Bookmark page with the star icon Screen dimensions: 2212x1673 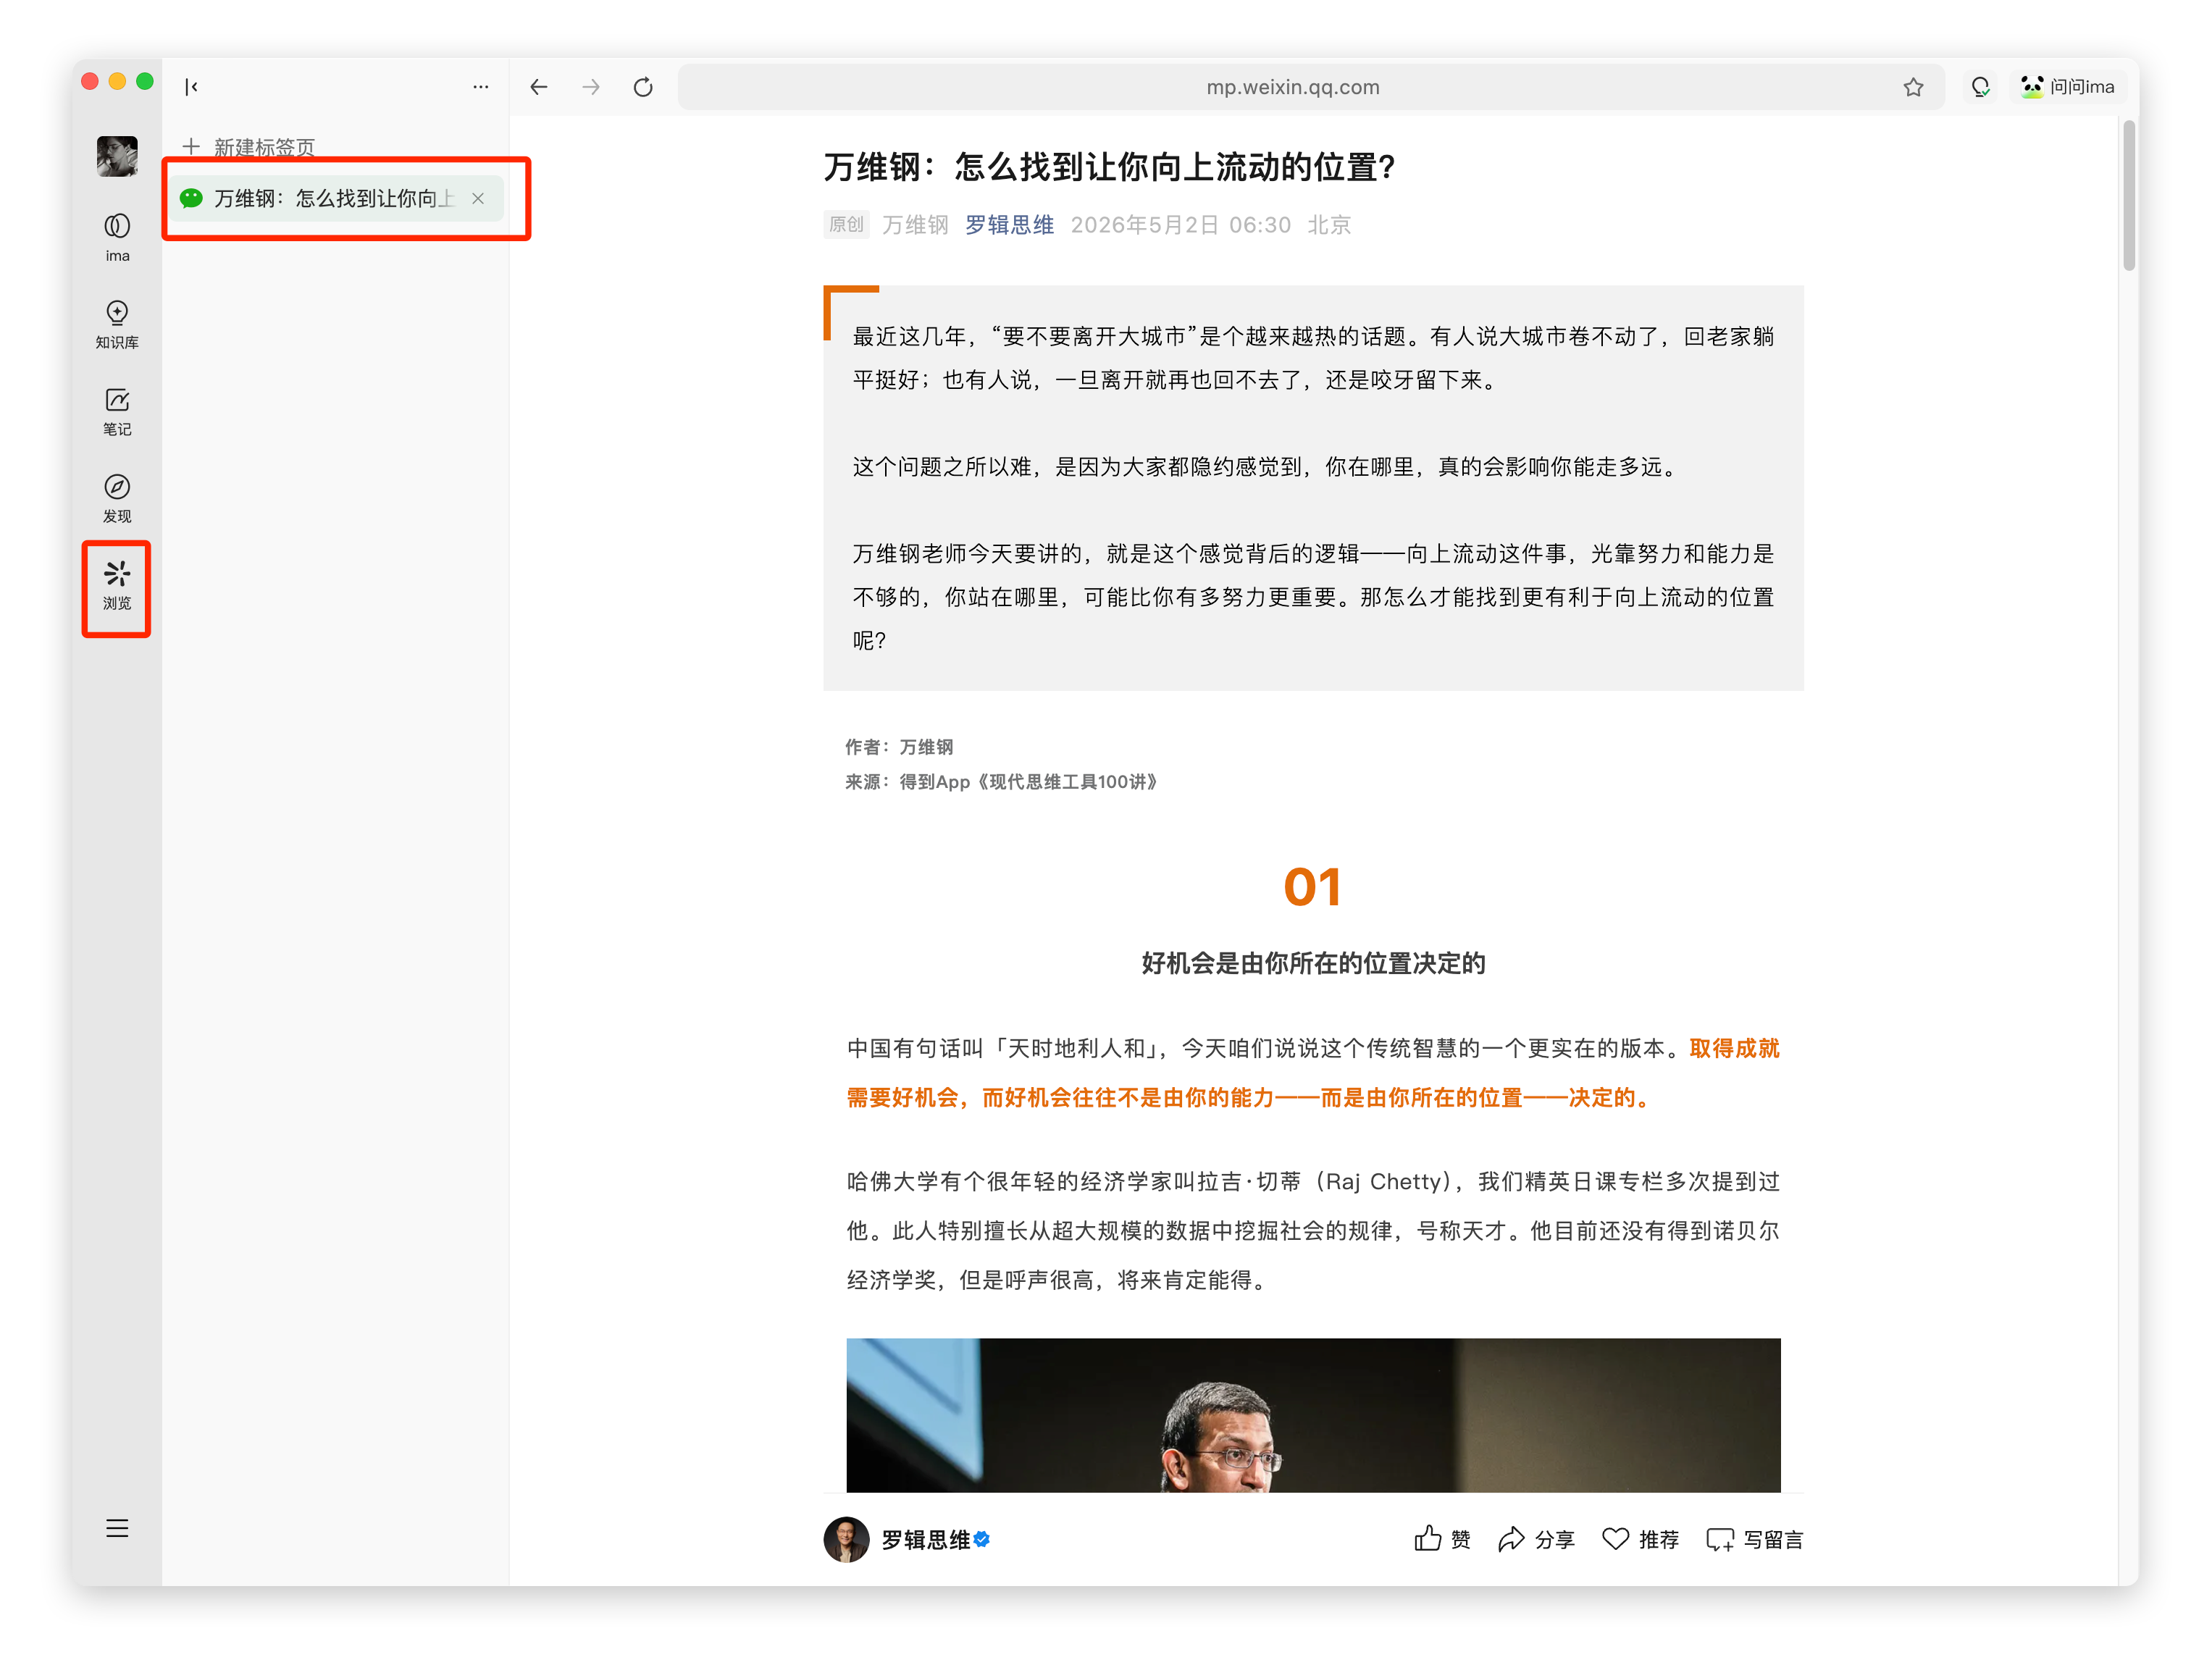point(1913,87)
